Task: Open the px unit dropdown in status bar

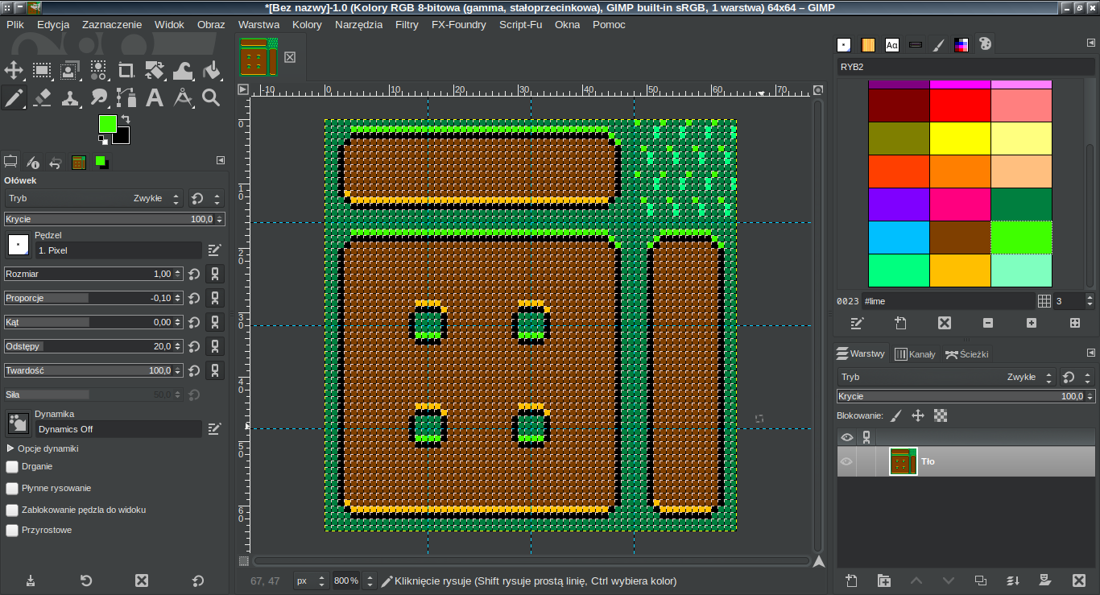Action: pyautogui.click(x=311, y=581)
